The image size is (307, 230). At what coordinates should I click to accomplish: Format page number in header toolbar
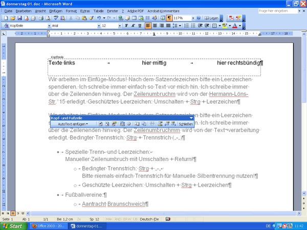click(x=114, y=124)
